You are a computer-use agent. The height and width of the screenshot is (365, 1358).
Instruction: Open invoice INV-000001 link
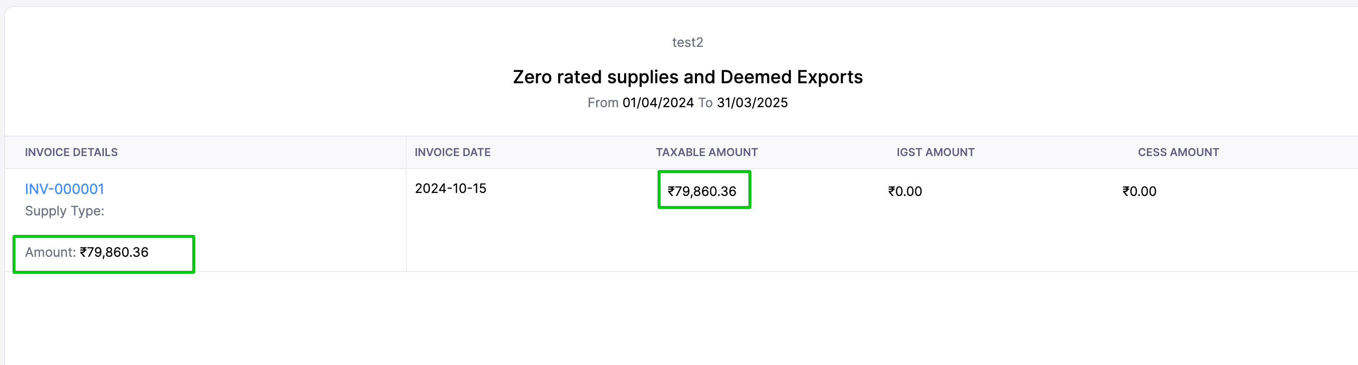[x=64, y=189]
